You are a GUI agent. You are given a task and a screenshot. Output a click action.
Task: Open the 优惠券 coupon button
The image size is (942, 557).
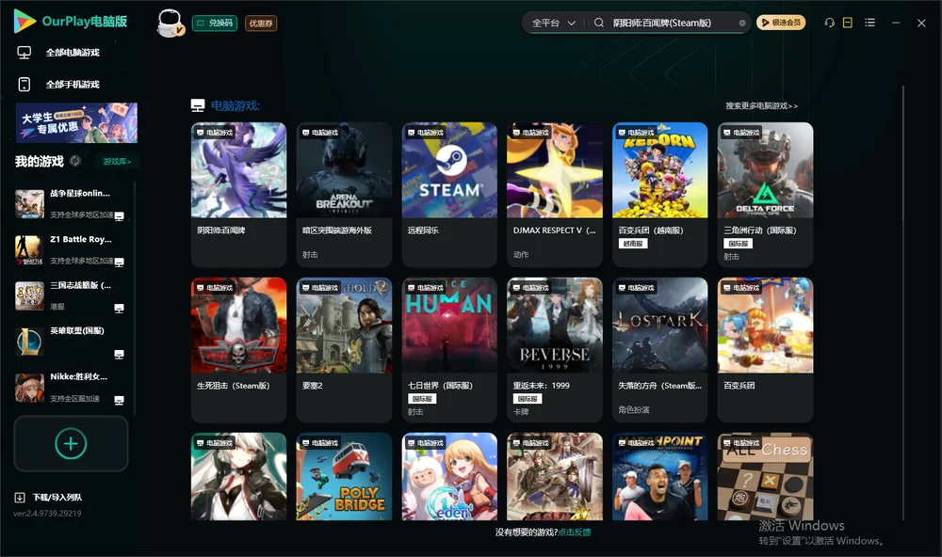coord(261,24)
